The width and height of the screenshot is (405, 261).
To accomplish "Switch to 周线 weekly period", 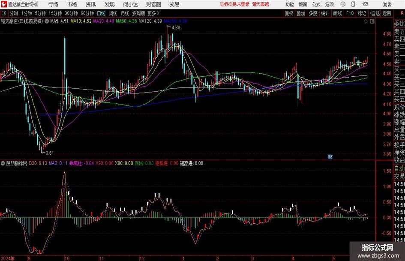I will coord(113,13).
